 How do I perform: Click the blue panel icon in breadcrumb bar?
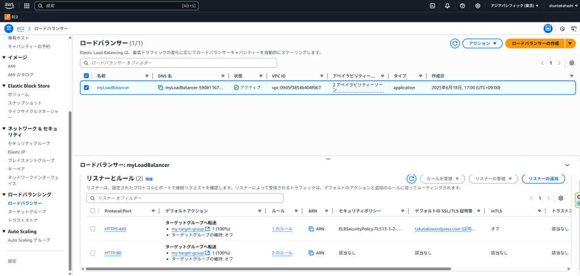(548, 28)
